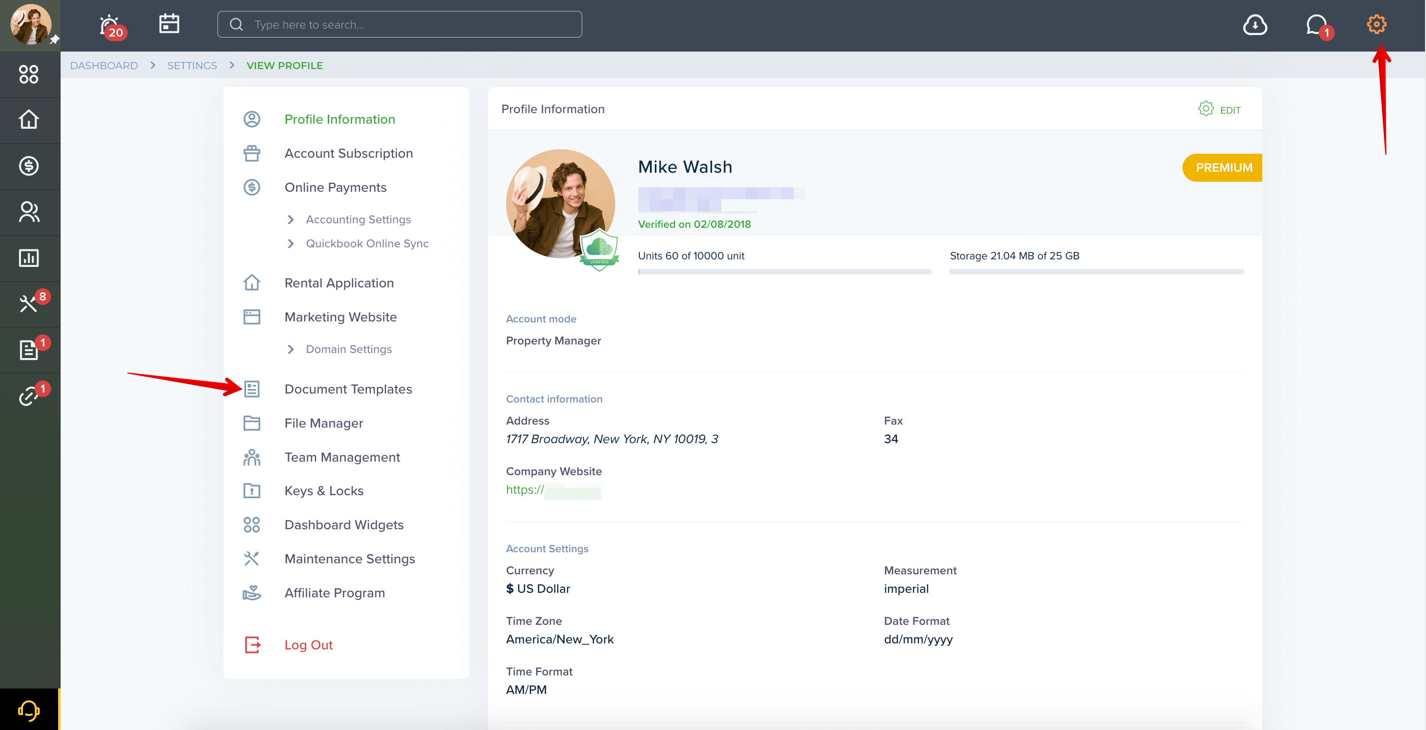Go to DASHBOARD breadcrumb link
Viewport: 1426px width, 730px height.
tap(104, 66)
